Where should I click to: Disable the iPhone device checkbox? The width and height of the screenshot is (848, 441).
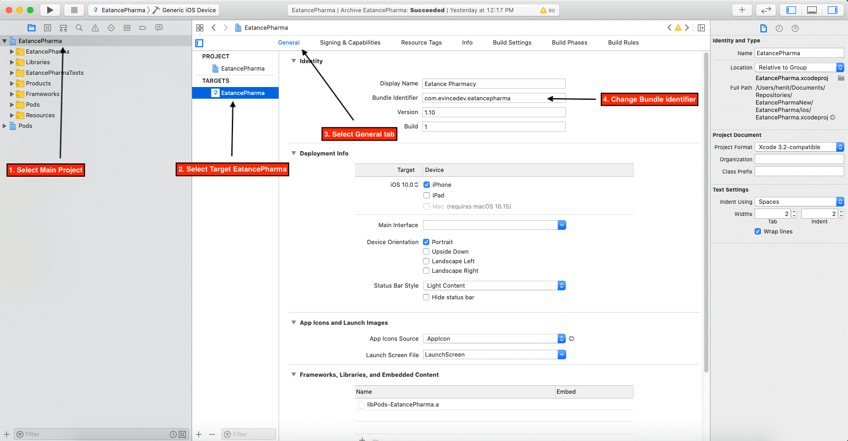click(427, 185)
